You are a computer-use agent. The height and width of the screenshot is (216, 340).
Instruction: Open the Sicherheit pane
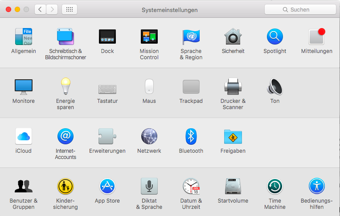pos(233,37)
